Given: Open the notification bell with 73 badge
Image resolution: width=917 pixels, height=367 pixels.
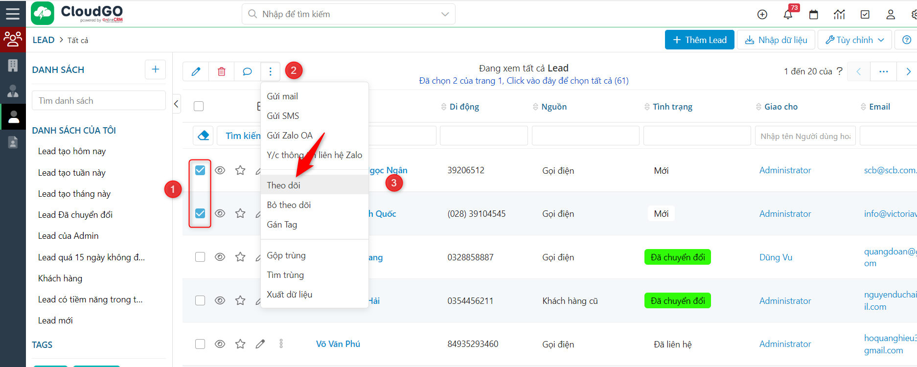Looking at the screenshot, I should coord(788,14).
